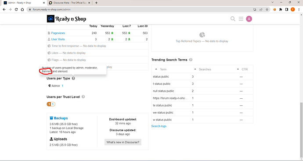Click the 'Latest: 18 hours ago' backup text
The image size is (303, 161).
click(x=63, y=132)
